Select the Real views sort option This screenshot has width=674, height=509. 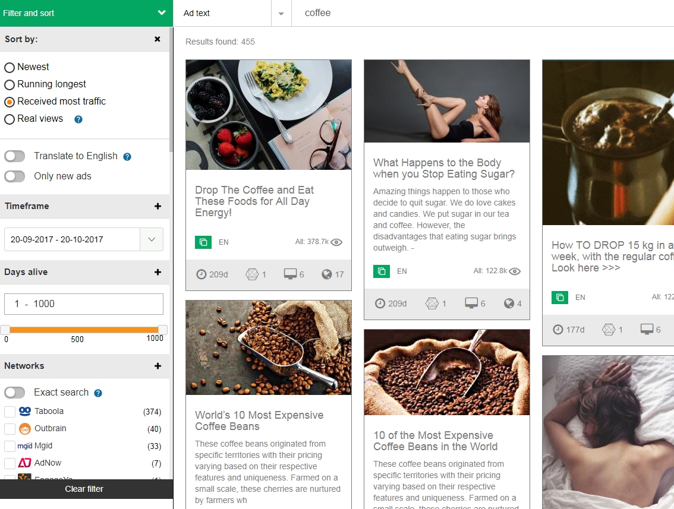[10, 119]
